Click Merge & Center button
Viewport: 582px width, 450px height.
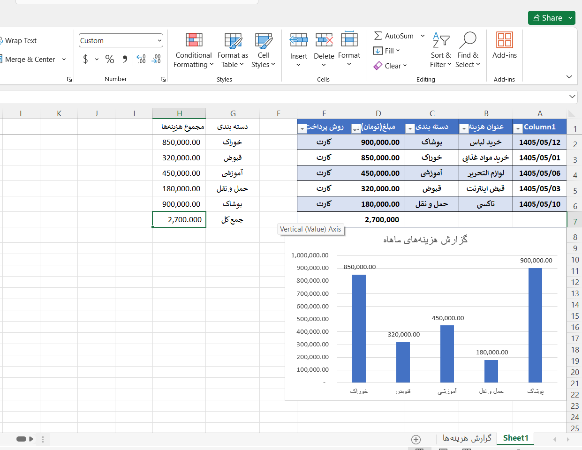[29, 60]
